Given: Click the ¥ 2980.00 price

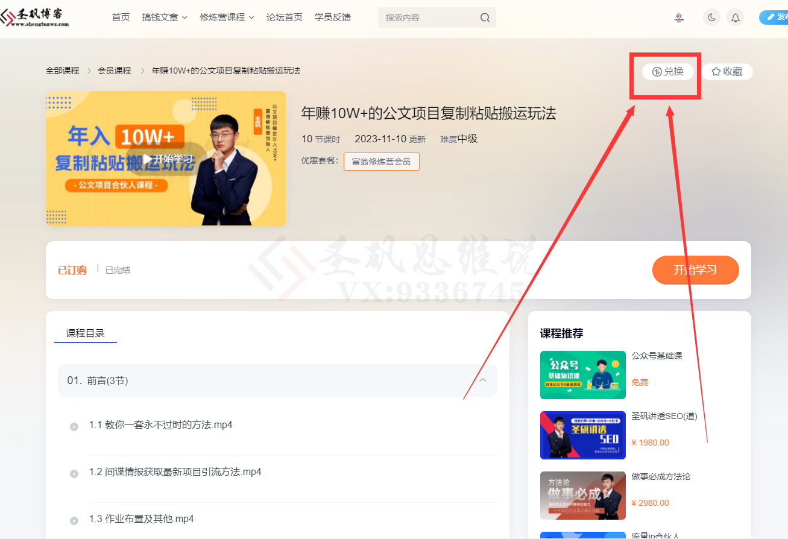Looking at the screenshot, I should [x=651, y=503].
